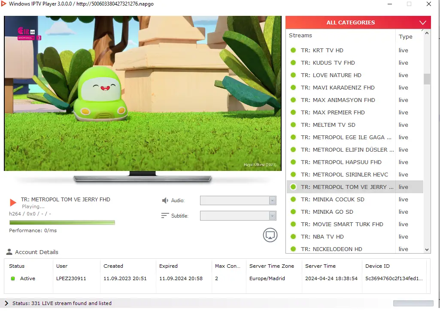Click green dot beside TR: MINIKA COCUK SD
Screen dimensions: 440x311
(x=293, y=199)
